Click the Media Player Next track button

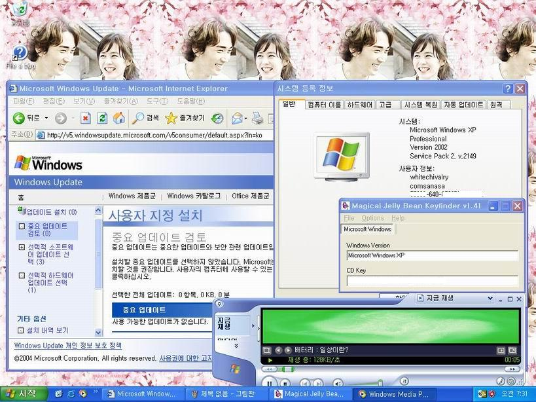pyautogui.click(x=318, y=383)
